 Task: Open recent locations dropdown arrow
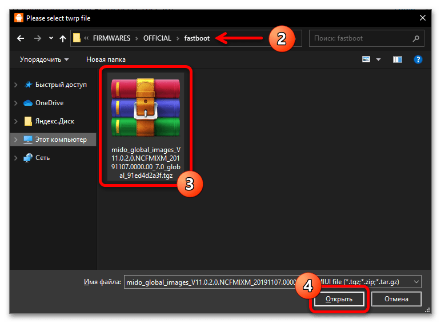pos(51,38)
